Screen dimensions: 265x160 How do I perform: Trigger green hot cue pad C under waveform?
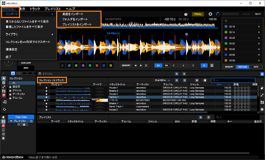coord(76,66)
